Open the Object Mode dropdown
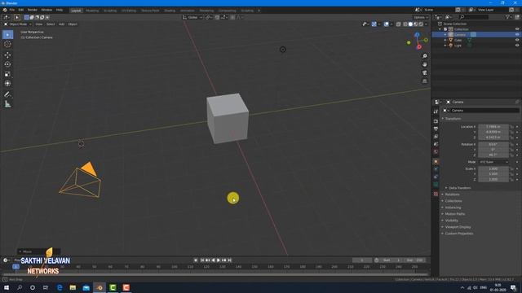 point(18,24)
